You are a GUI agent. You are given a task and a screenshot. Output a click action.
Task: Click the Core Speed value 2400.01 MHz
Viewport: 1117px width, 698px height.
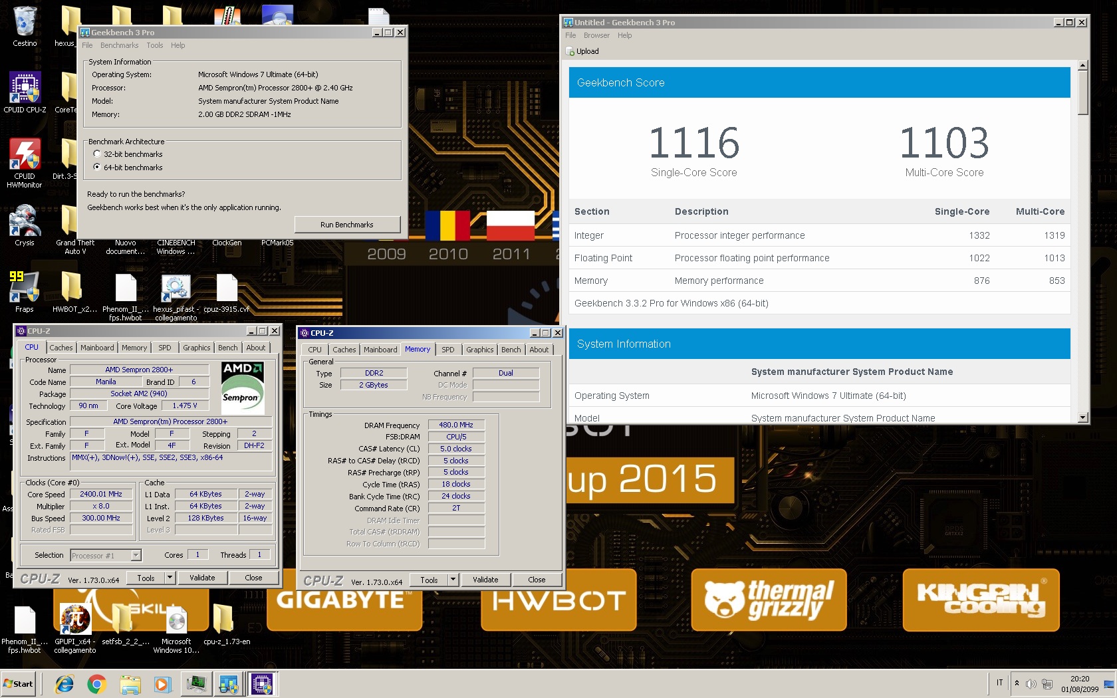tap(101, 494)
